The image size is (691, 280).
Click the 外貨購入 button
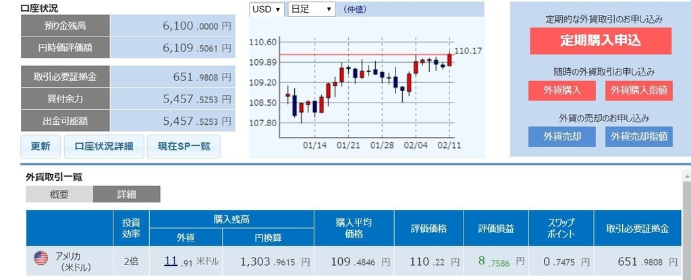tap(562, 90)
